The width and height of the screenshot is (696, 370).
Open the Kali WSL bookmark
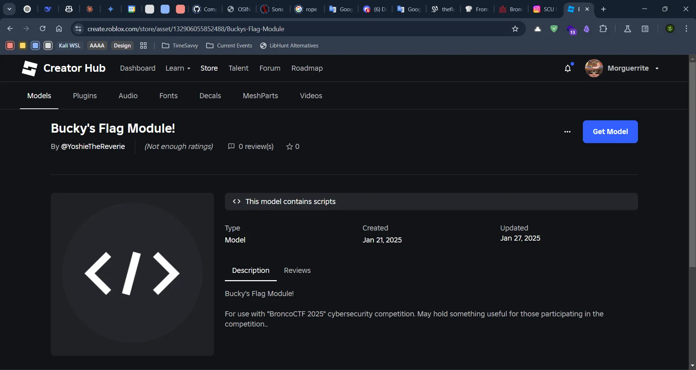click(69, 45)
